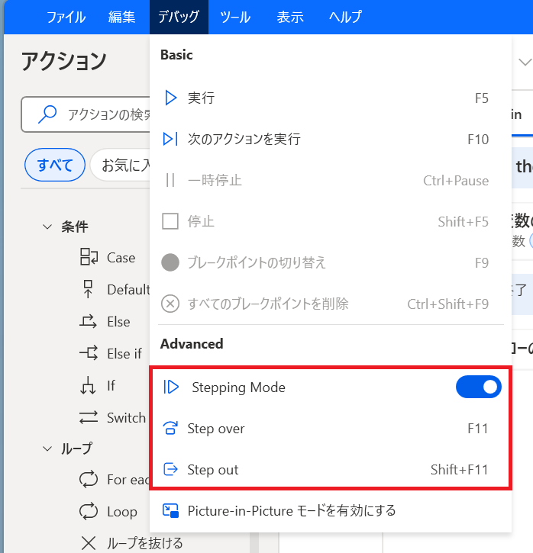533x553 pixels.
Task: Click the Stepping Mode icon
Action: pyautogui.click(x=172, y=387)
